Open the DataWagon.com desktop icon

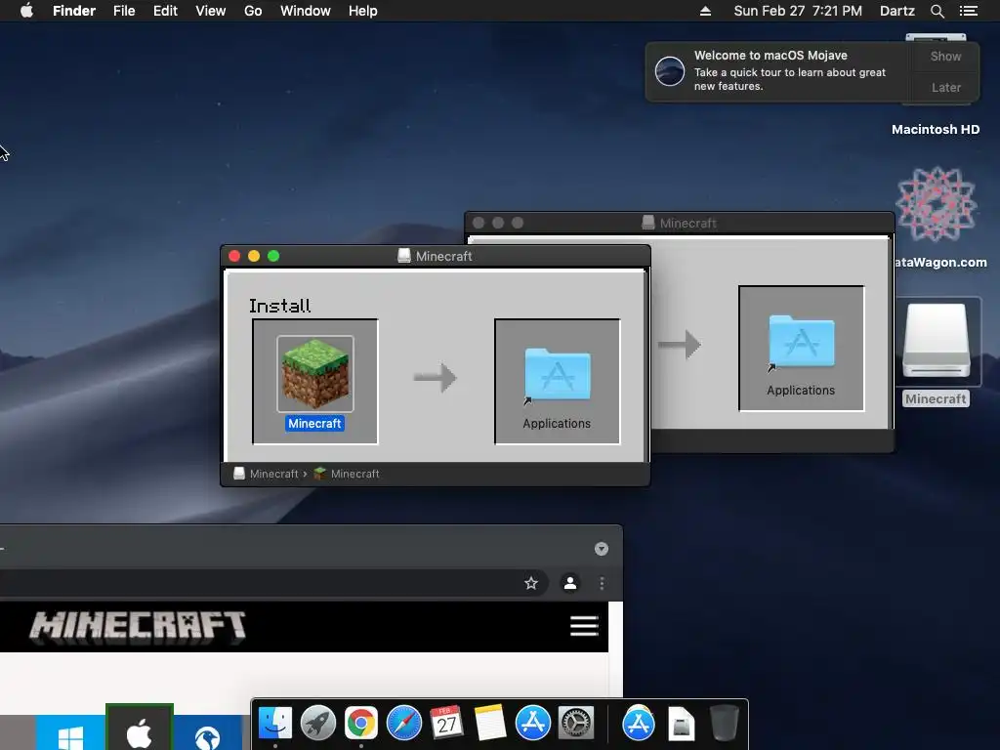(x=936, y=204)
